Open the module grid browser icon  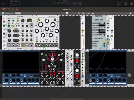click(x=3, y=13)
